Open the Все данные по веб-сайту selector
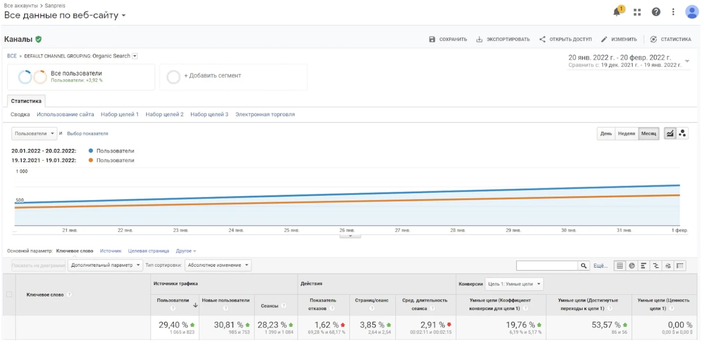Screen dimensions: 703x346 click(x=65, y=15)
